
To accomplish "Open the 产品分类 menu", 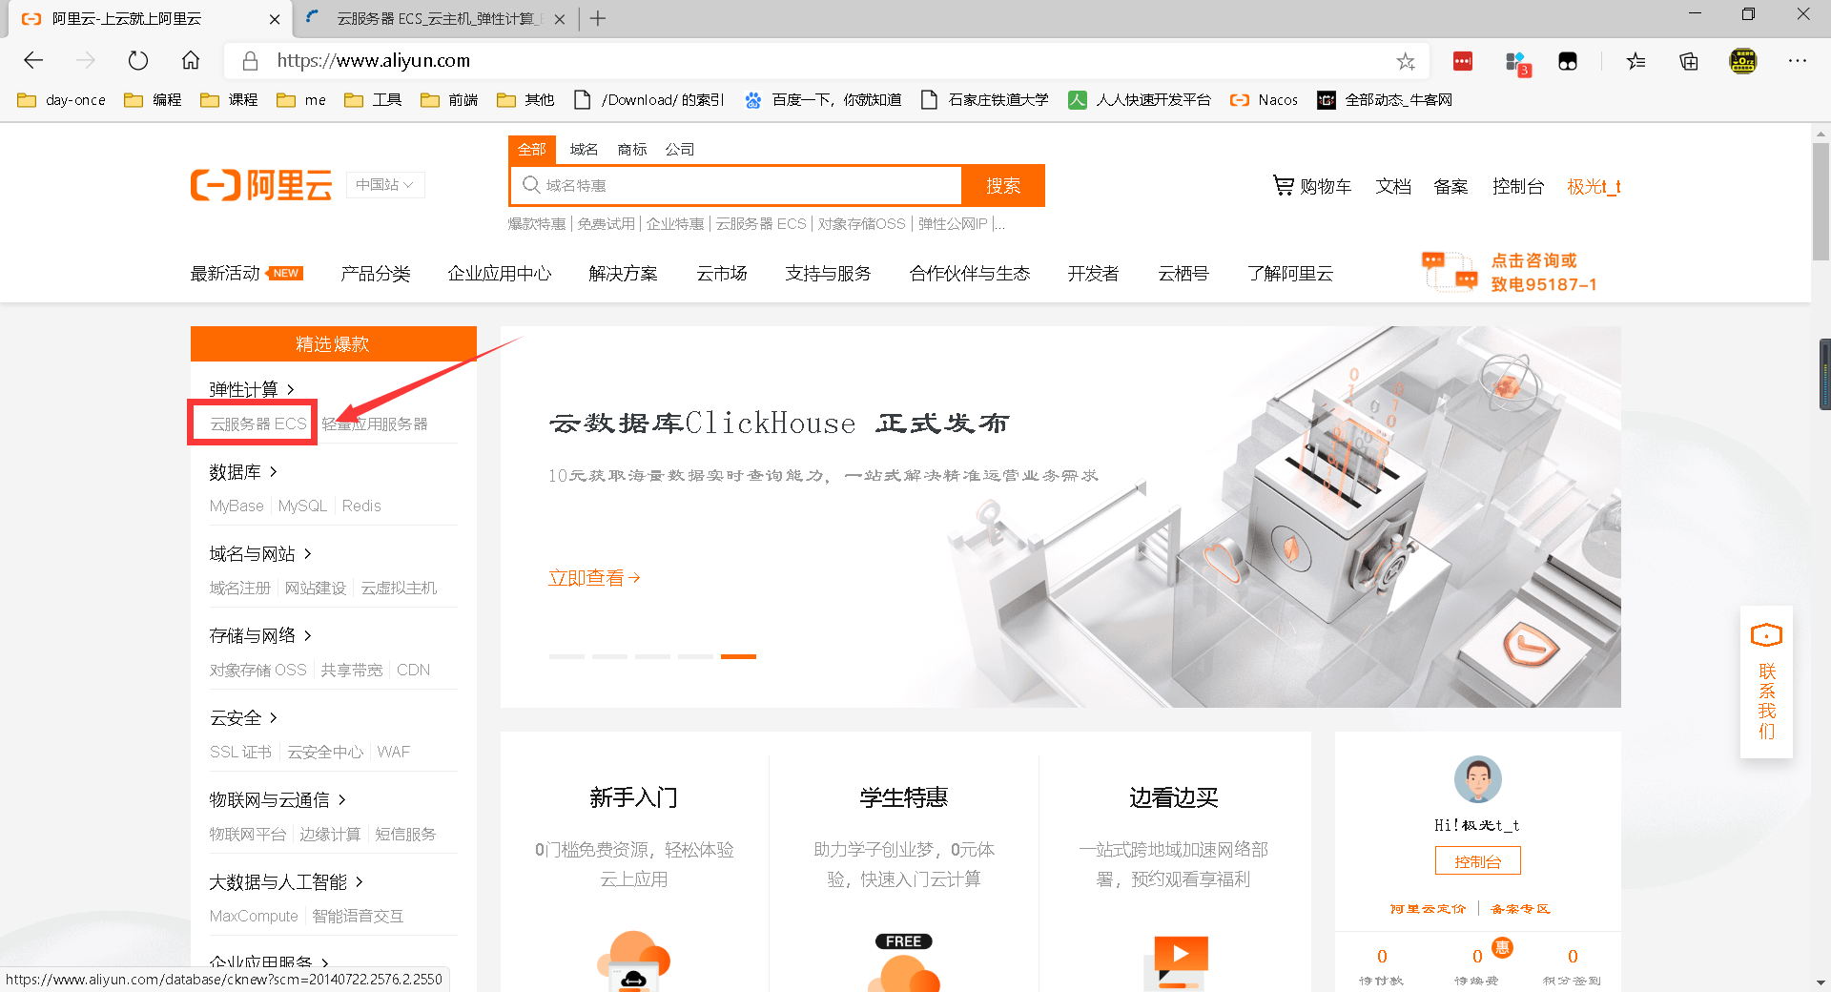I will tap(376, 274).
